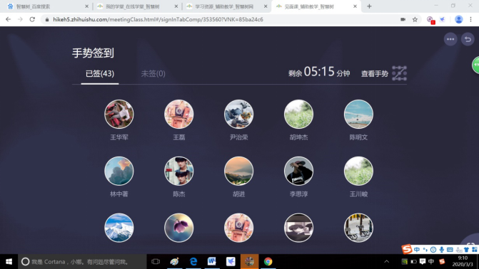The image size is (479, 269).
Task: Select 胡进's avatar
Action: click(239, 171)
